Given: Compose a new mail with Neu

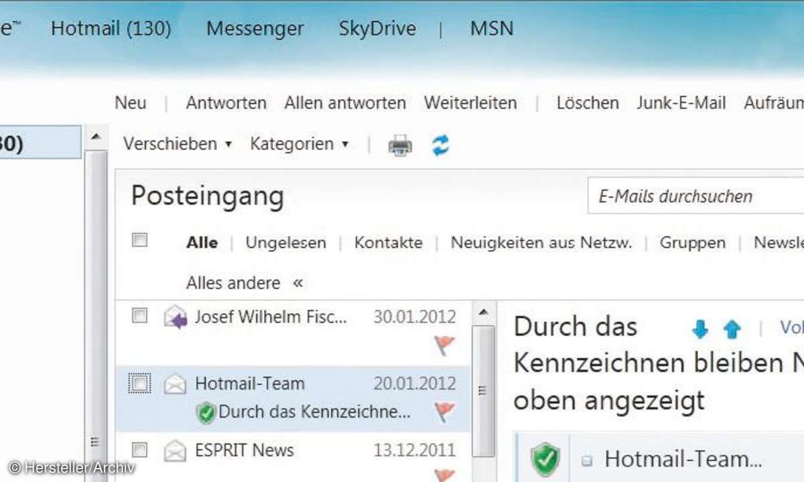Looking at the screenshot, I should tap(131, 103).
